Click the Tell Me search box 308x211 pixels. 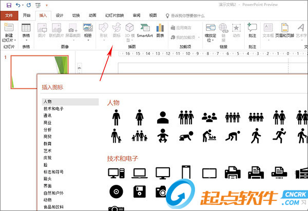tap(185, 16)
